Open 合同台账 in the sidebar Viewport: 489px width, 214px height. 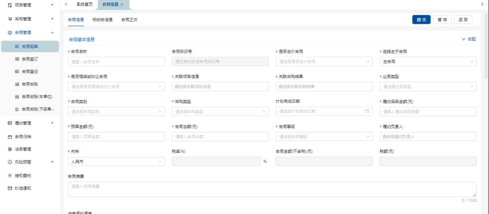pyautogui.click(x=30, y=84)
